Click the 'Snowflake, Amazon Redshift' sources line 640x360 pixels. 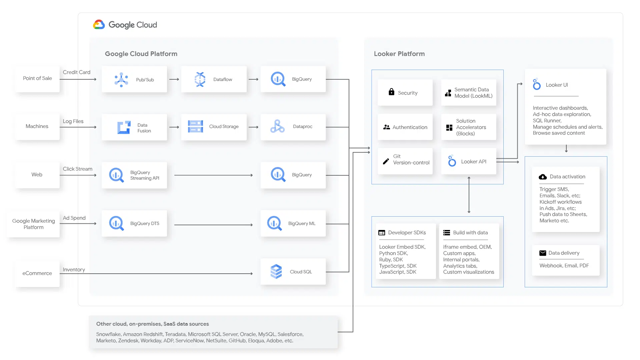[x=200, y=334]
